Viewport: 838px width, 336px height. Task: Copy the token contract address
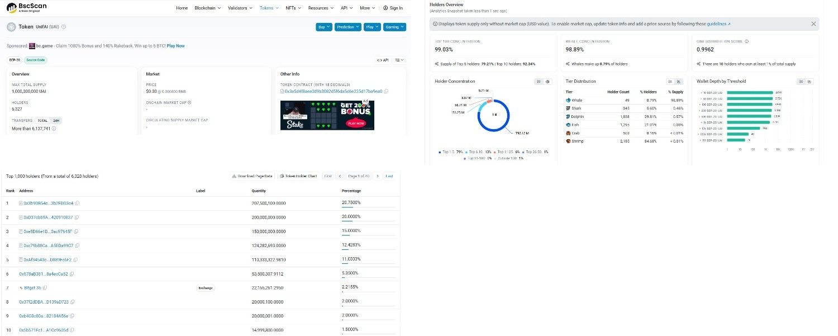tap(386, 91)
